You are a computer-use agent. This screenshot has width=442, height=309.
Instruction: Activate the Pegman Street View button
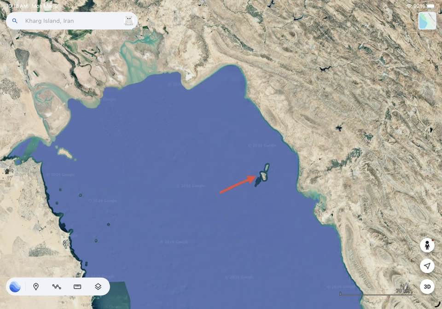coord(427,245)
